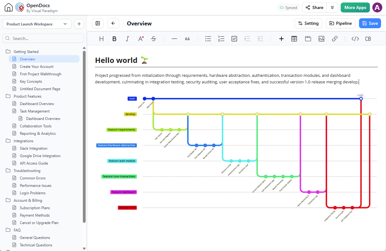Open Payment Methods page
Viewport: 386px width, 251px height.
point(35,215)
